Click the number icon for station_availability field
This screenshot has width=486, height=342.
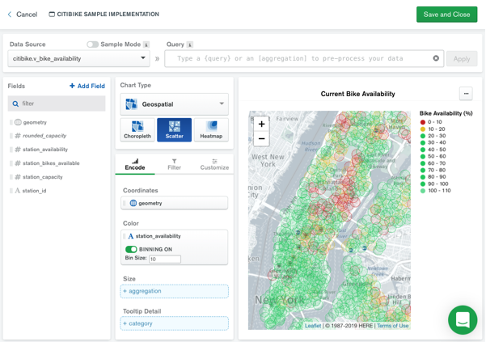pyautogui.click(x=18, y=150)
